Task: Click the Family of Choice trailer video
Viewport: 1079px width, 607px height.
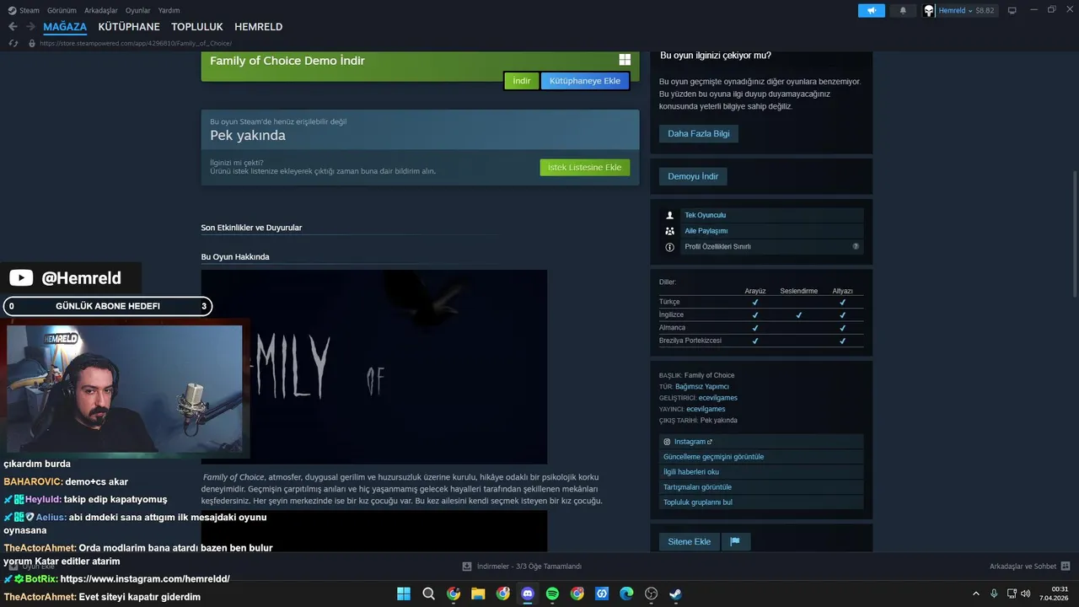Action: [x=374, y=367]
